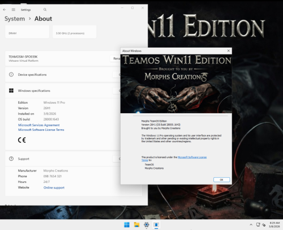Close the About Windows dialog
The image size is (283, 230).
point(229,51)
